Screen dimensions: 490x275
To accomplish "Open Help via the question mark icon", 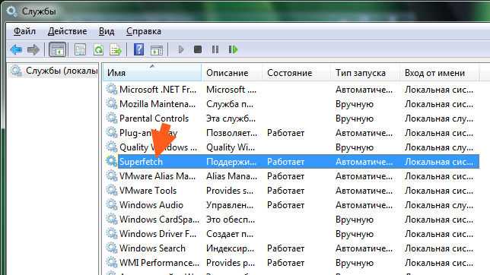I will pos(138,49).
